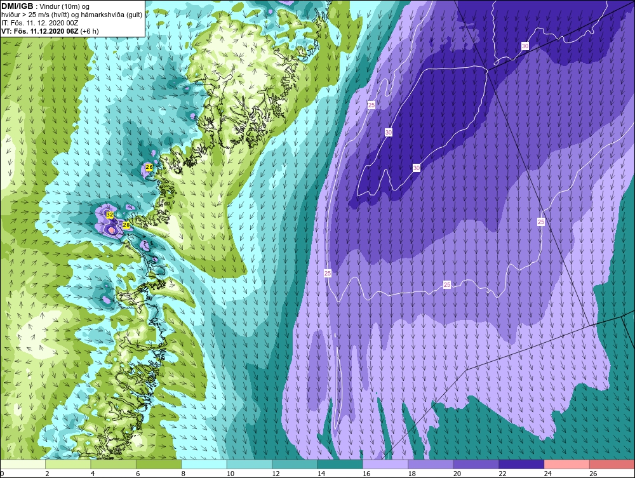Image resolution: width=635 pixels, height=478 pixels.
Task: Select the 'Vindur (10m) og' caption text
Action: tap(65, 7)
